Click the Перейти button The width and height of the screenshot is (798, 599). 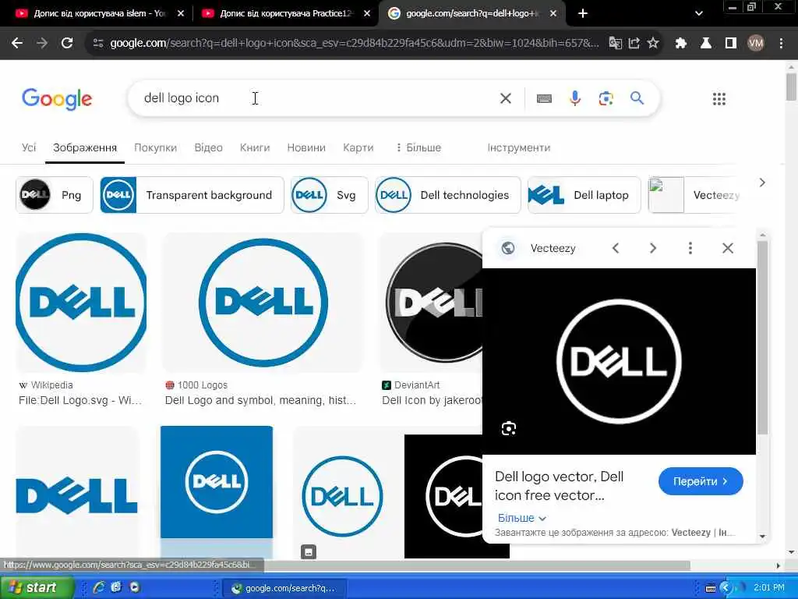[x=701, y=481]
